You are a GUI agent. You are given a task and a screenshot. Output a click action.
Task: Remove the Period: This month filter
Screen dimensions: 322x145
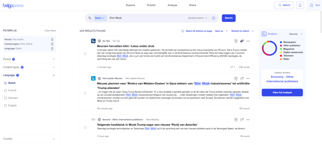point(52,39)
